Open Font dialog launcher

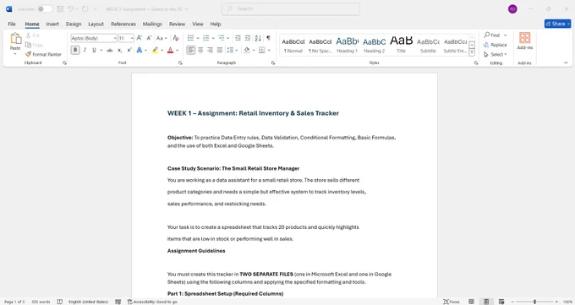coord(180,63)
